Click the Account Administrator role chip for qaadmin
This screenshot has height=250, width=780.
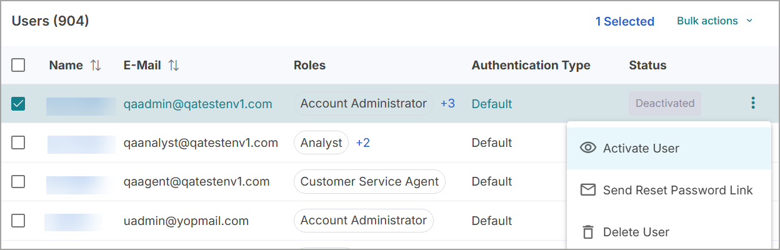point(363,104)
